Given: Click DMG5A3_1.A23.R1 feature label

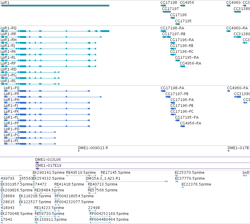Looking at the screenshot, I should pyautogui.click(x=103, y=178).
